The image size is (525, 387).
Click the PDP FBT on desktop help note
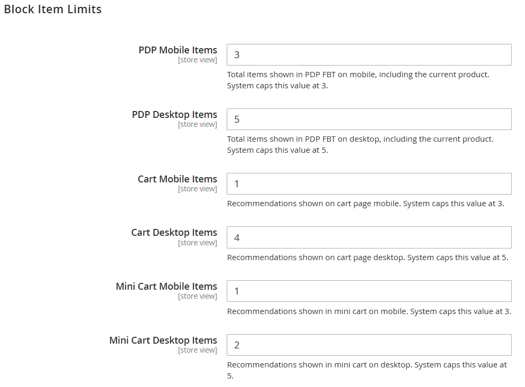[x=360, y=144]
